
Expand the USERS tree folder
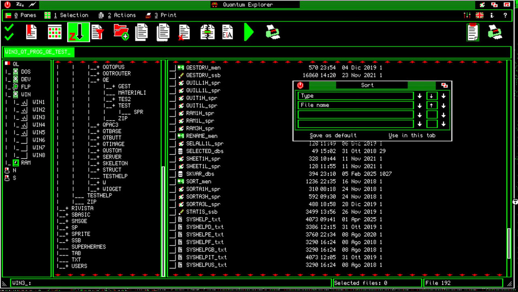67,266
